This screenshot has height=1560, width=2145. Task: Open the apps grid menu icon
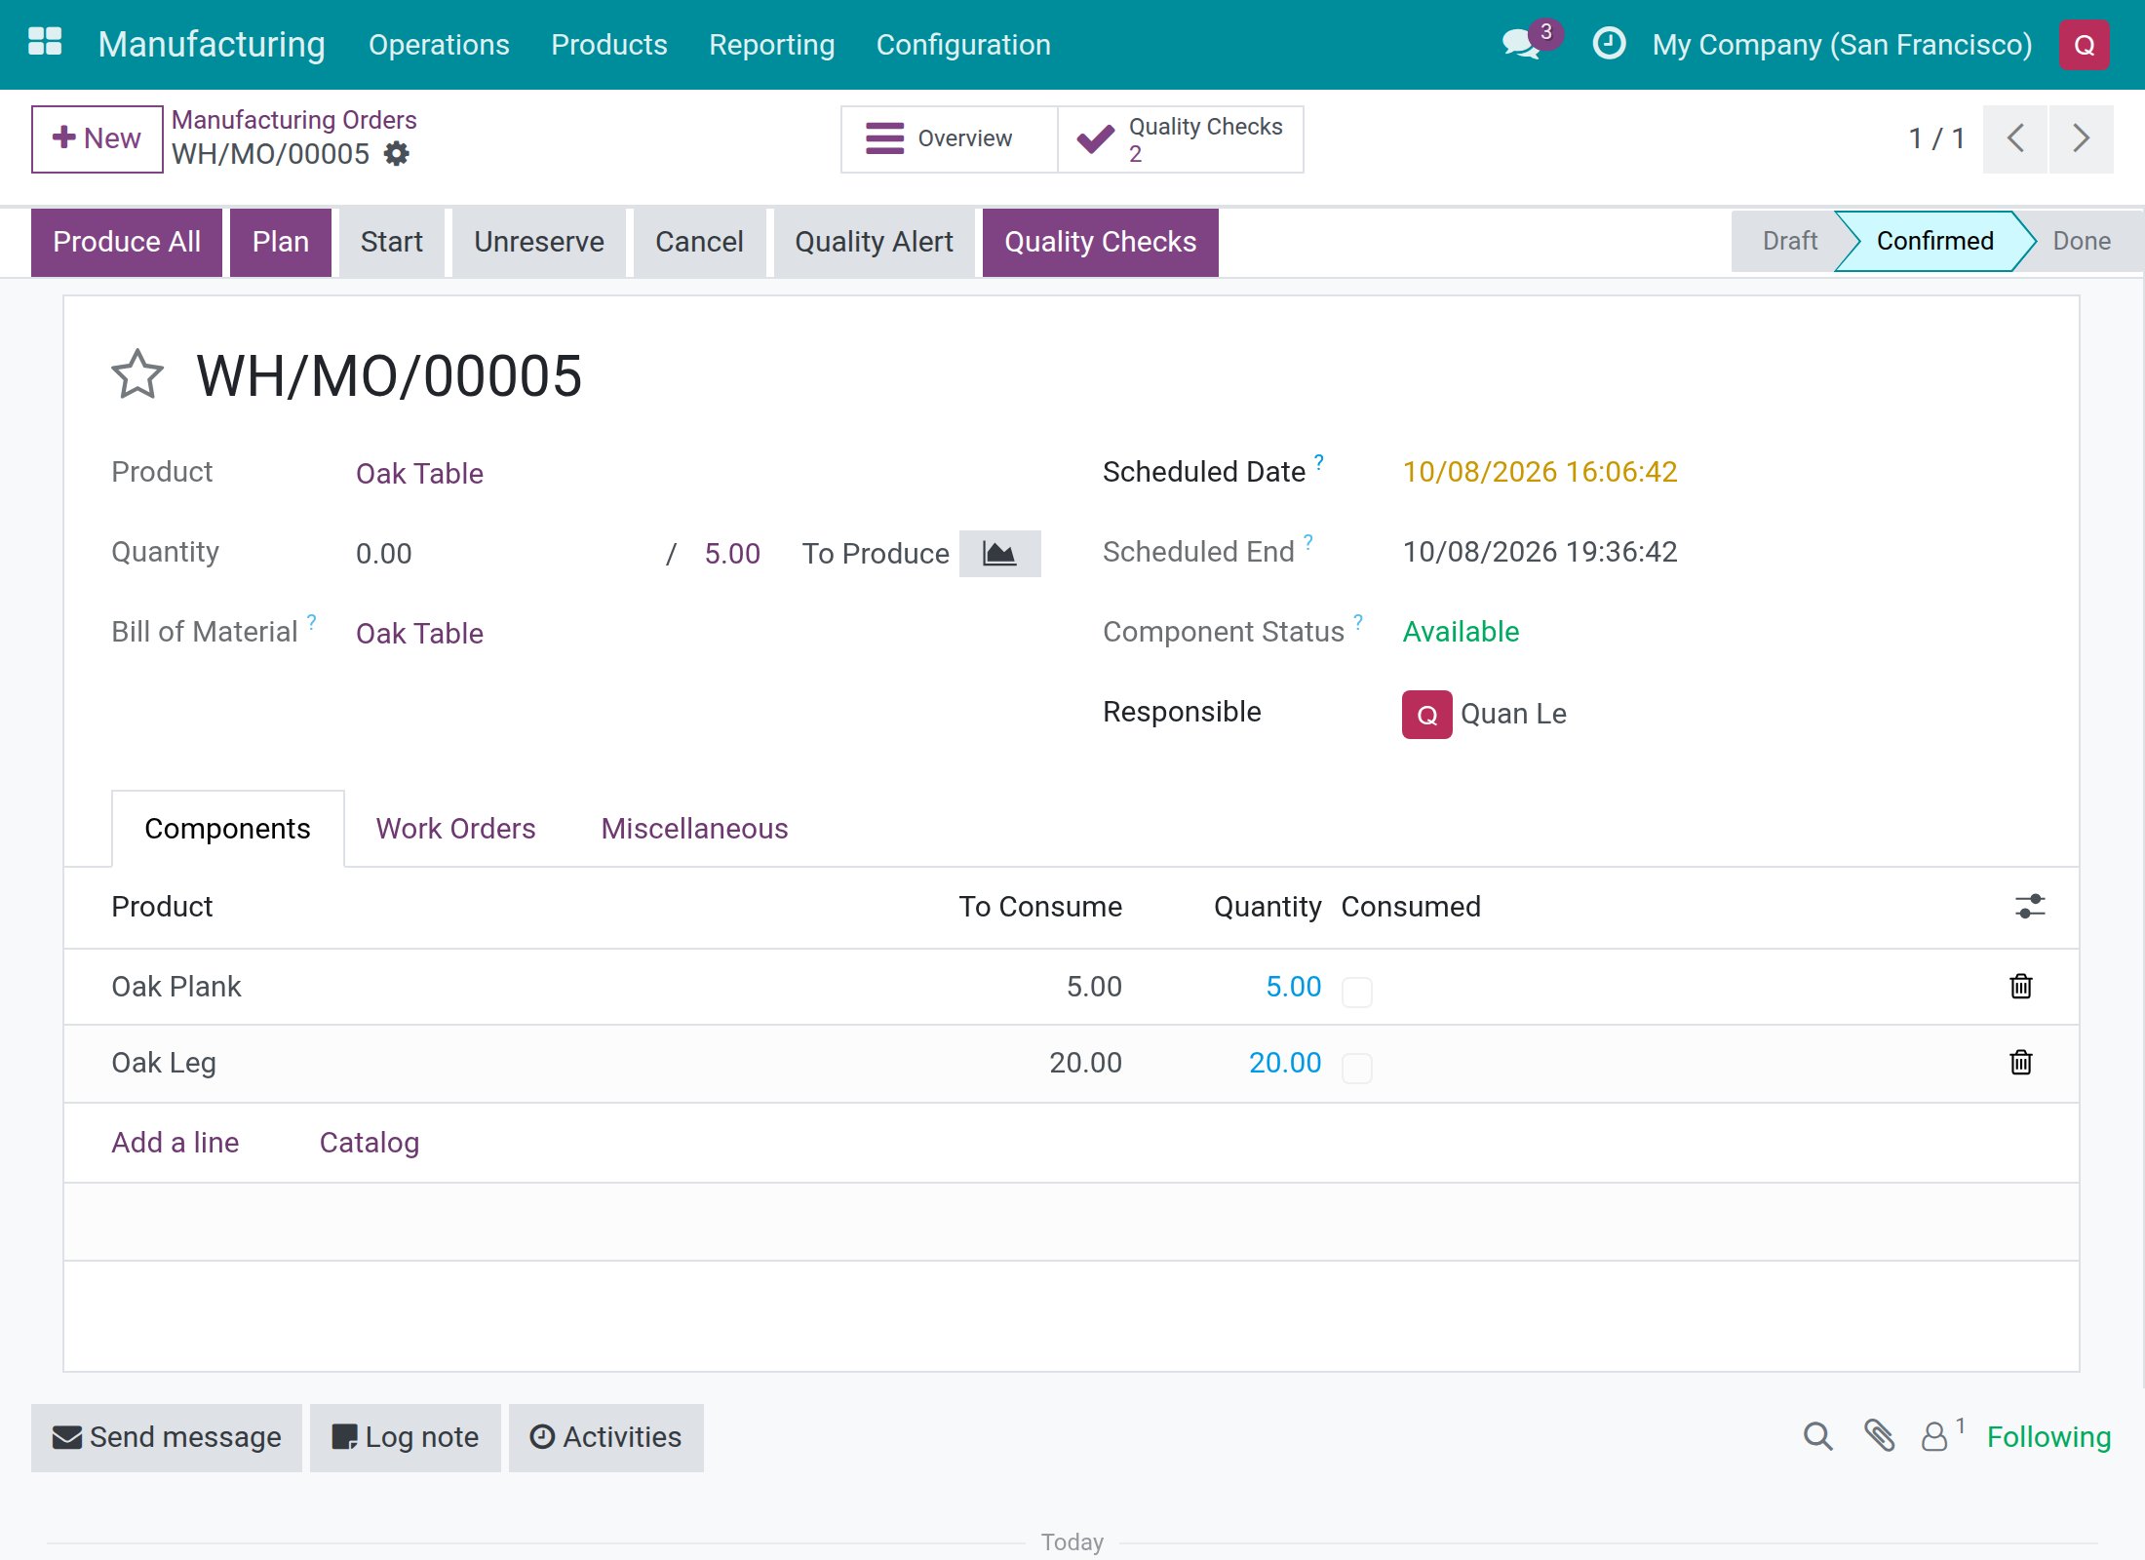click(45, 43)
